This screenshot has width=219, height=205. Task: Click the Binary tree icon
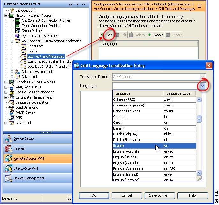click(24, 51)
